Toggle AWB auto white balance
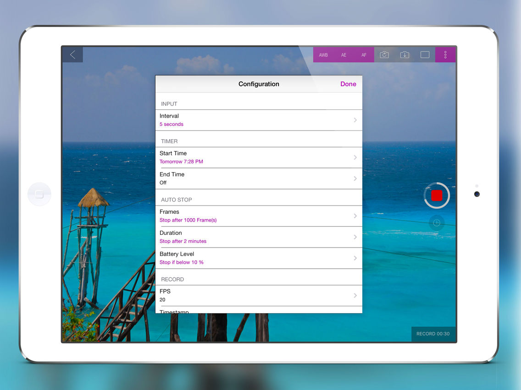 tap(323, 55)
